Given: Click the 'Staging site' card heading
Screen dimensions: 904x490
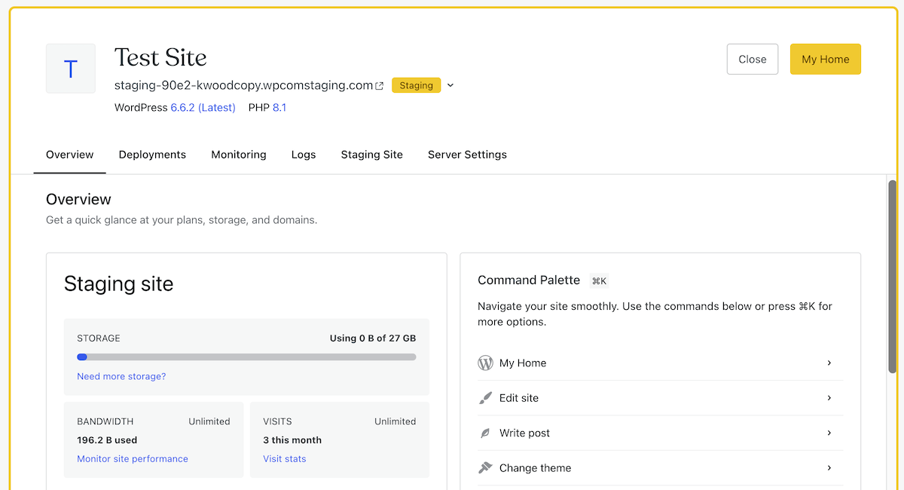Looking at the screenshot, I should [118, 283].
